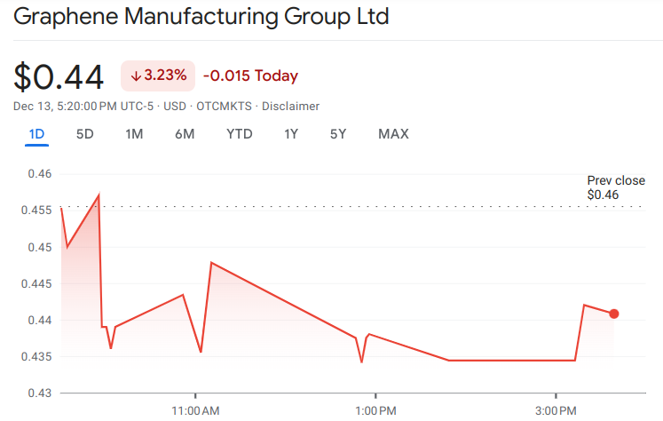
Task: Open the MAX range chart
Action: 393,134
